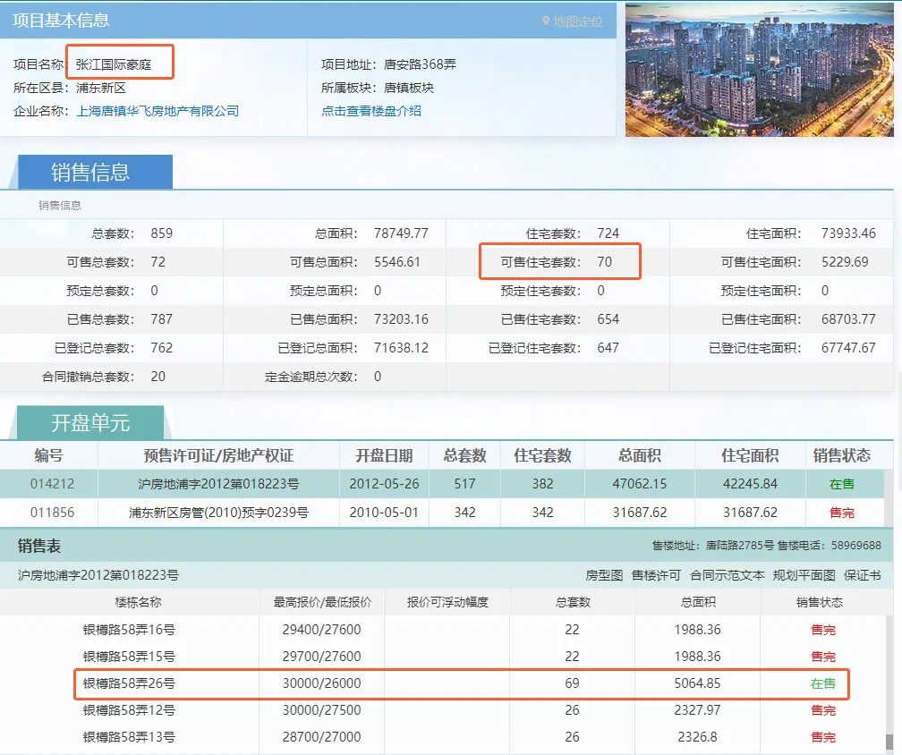The image size is (902, 755).
Task: Click 在售 status for 银樽路58弄26号
Action: (x=822, y=683)
